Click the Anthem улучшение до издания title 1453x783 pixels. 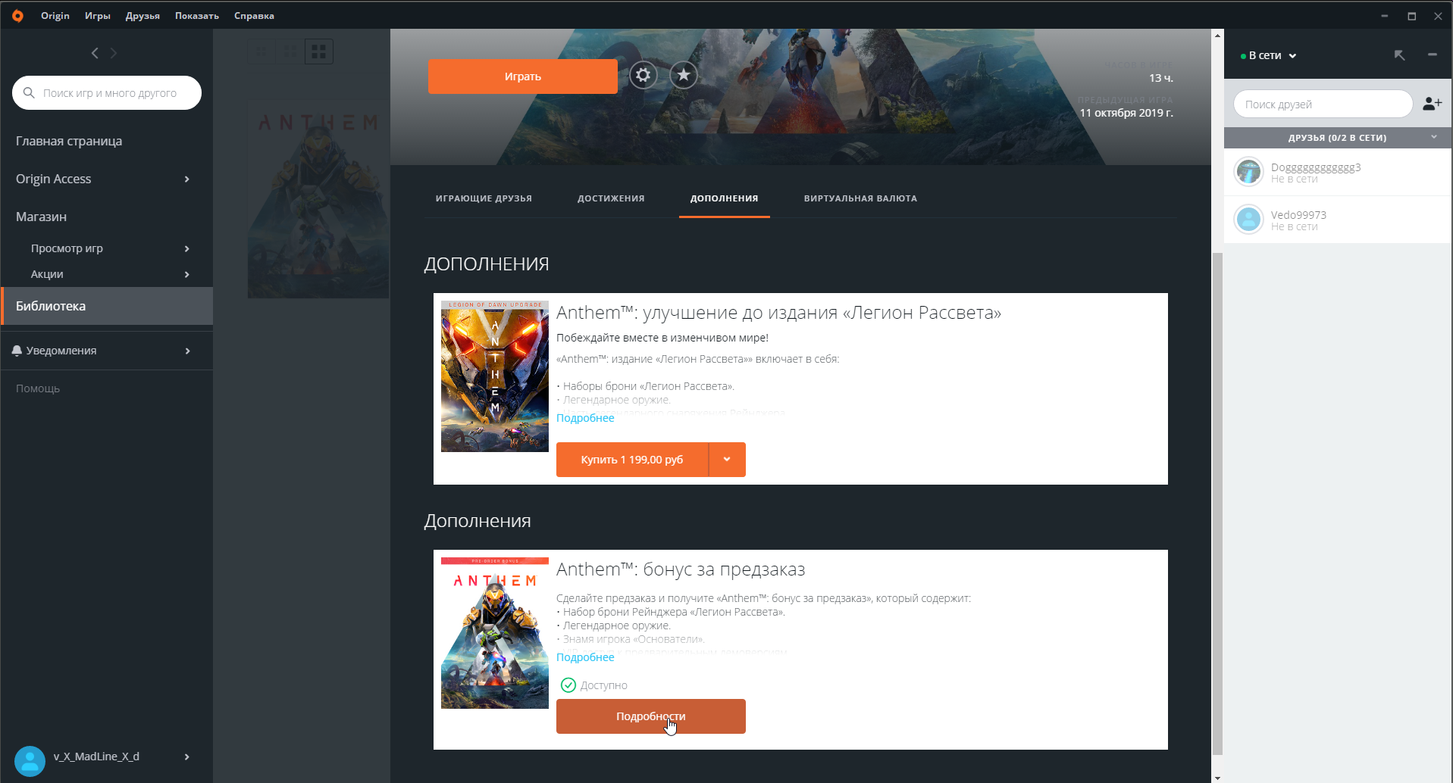tap(778, 313)
